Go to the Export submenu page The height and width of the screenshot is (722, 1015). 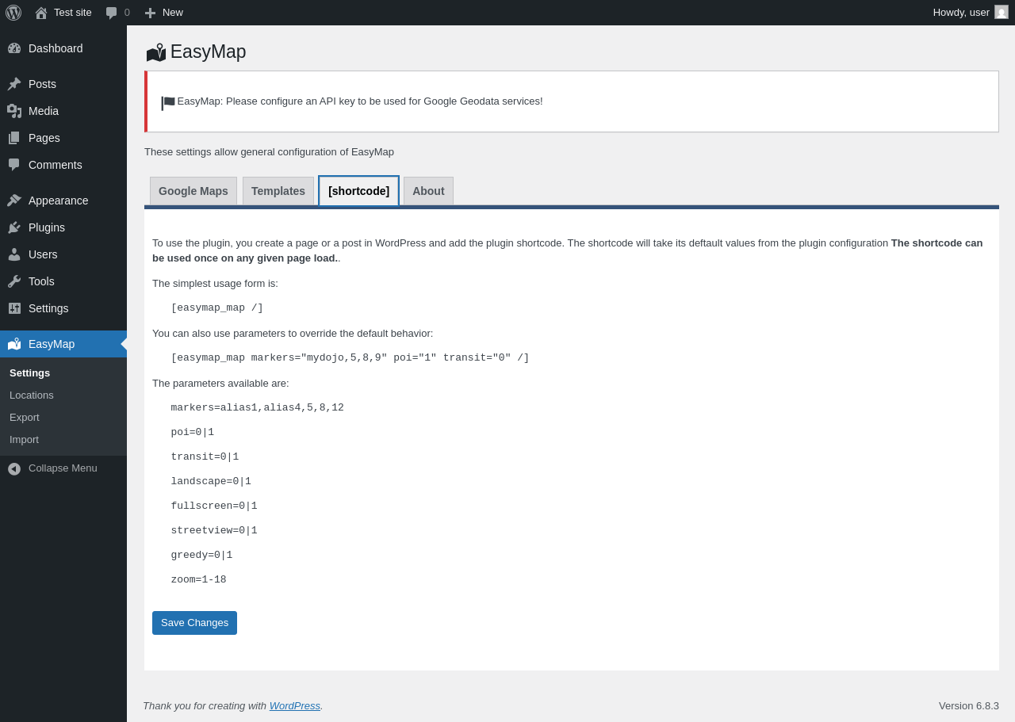[x=25, y=417]
